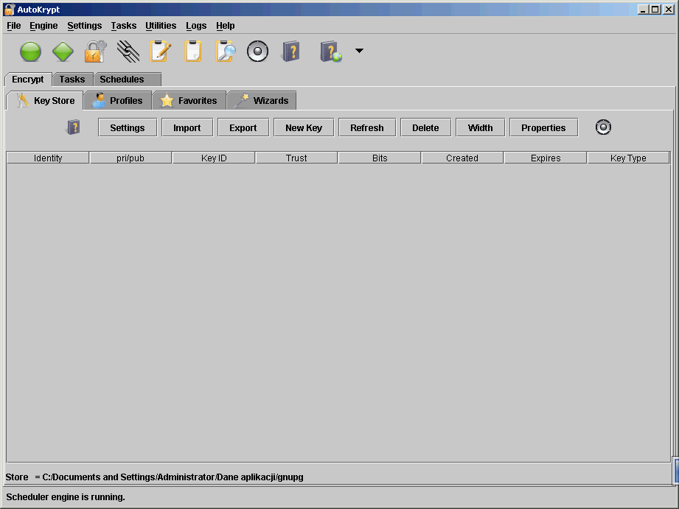Click the Delete button

pos(425,127)
